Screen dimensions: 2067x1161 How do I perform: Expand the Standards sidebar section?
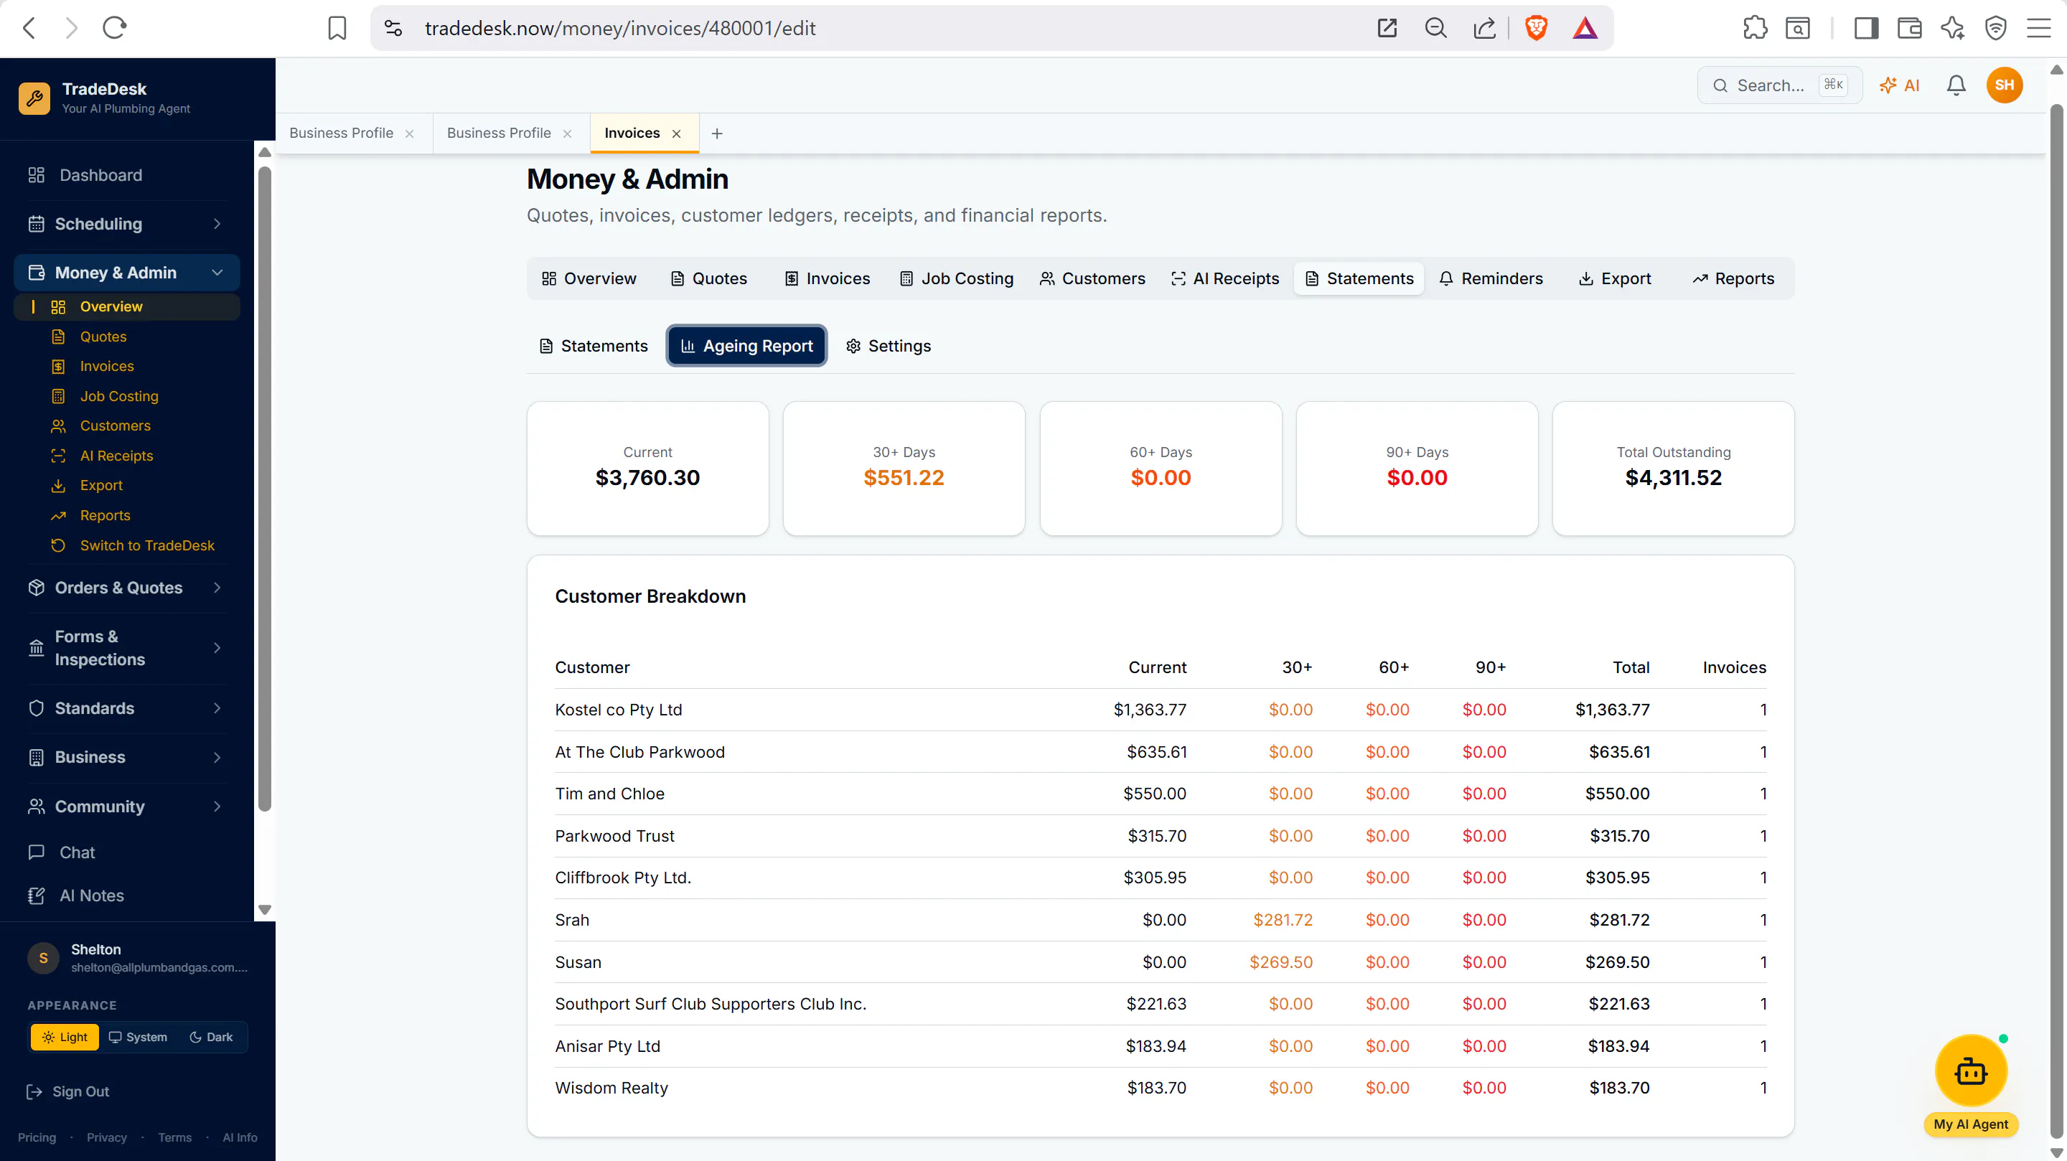coord(127,708)
